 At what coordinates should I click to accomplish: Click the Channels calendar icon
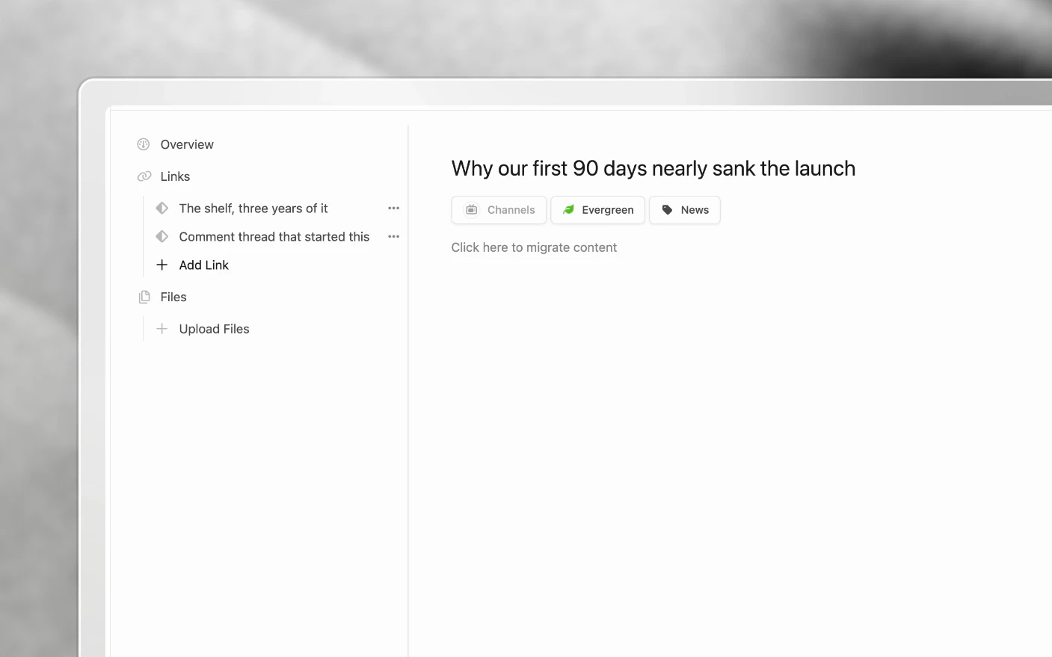(x=472, y=210)
